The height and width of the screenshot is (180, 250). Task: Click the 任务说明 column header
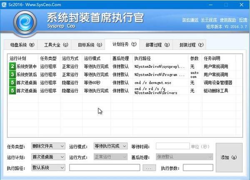212,58
